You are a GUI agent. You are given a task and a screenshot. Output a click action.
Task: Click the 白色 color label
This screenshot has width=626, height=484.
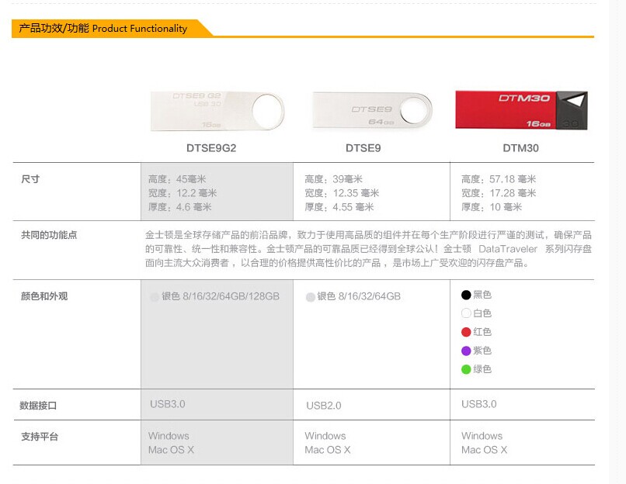tap(482, 313)
